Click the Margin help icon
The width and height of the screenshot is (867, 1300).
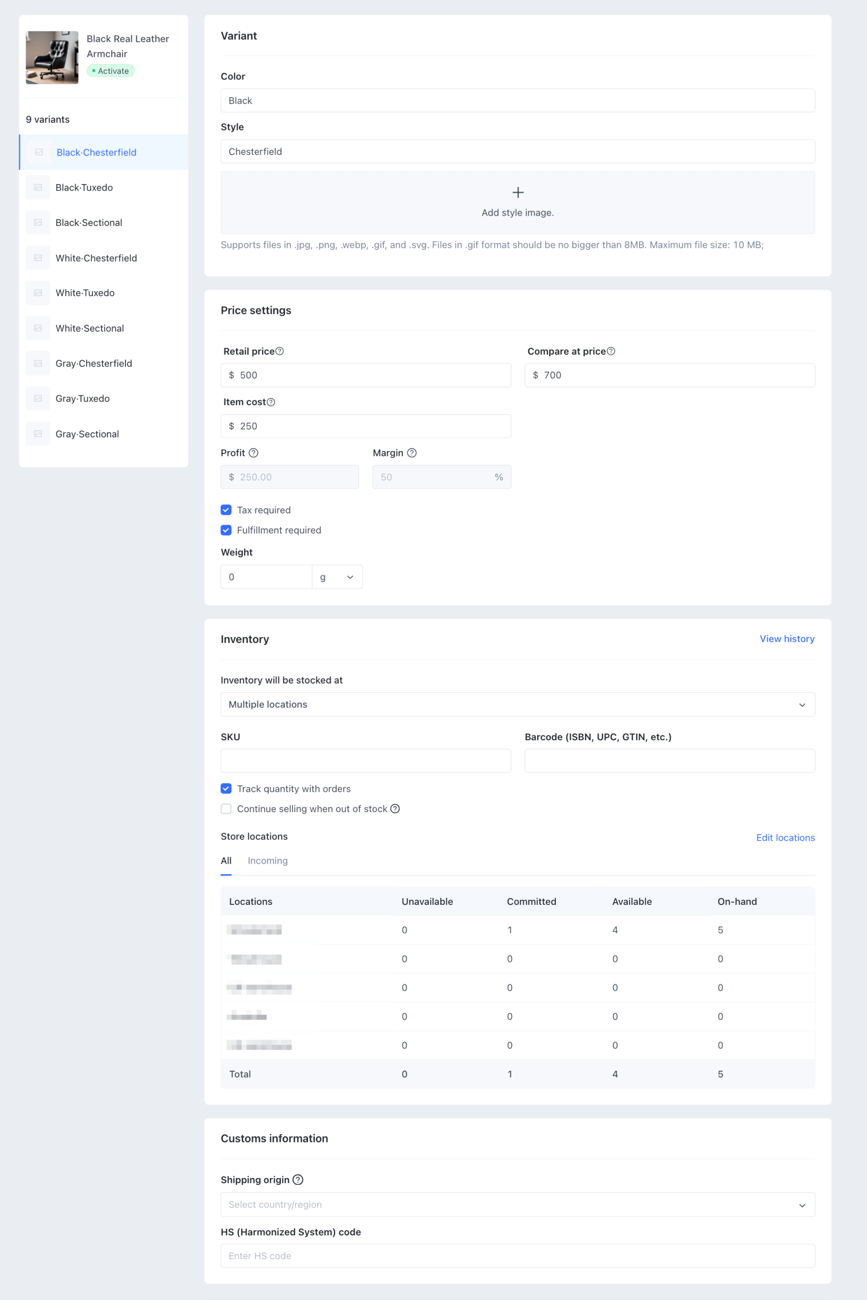tap(412, 453)
